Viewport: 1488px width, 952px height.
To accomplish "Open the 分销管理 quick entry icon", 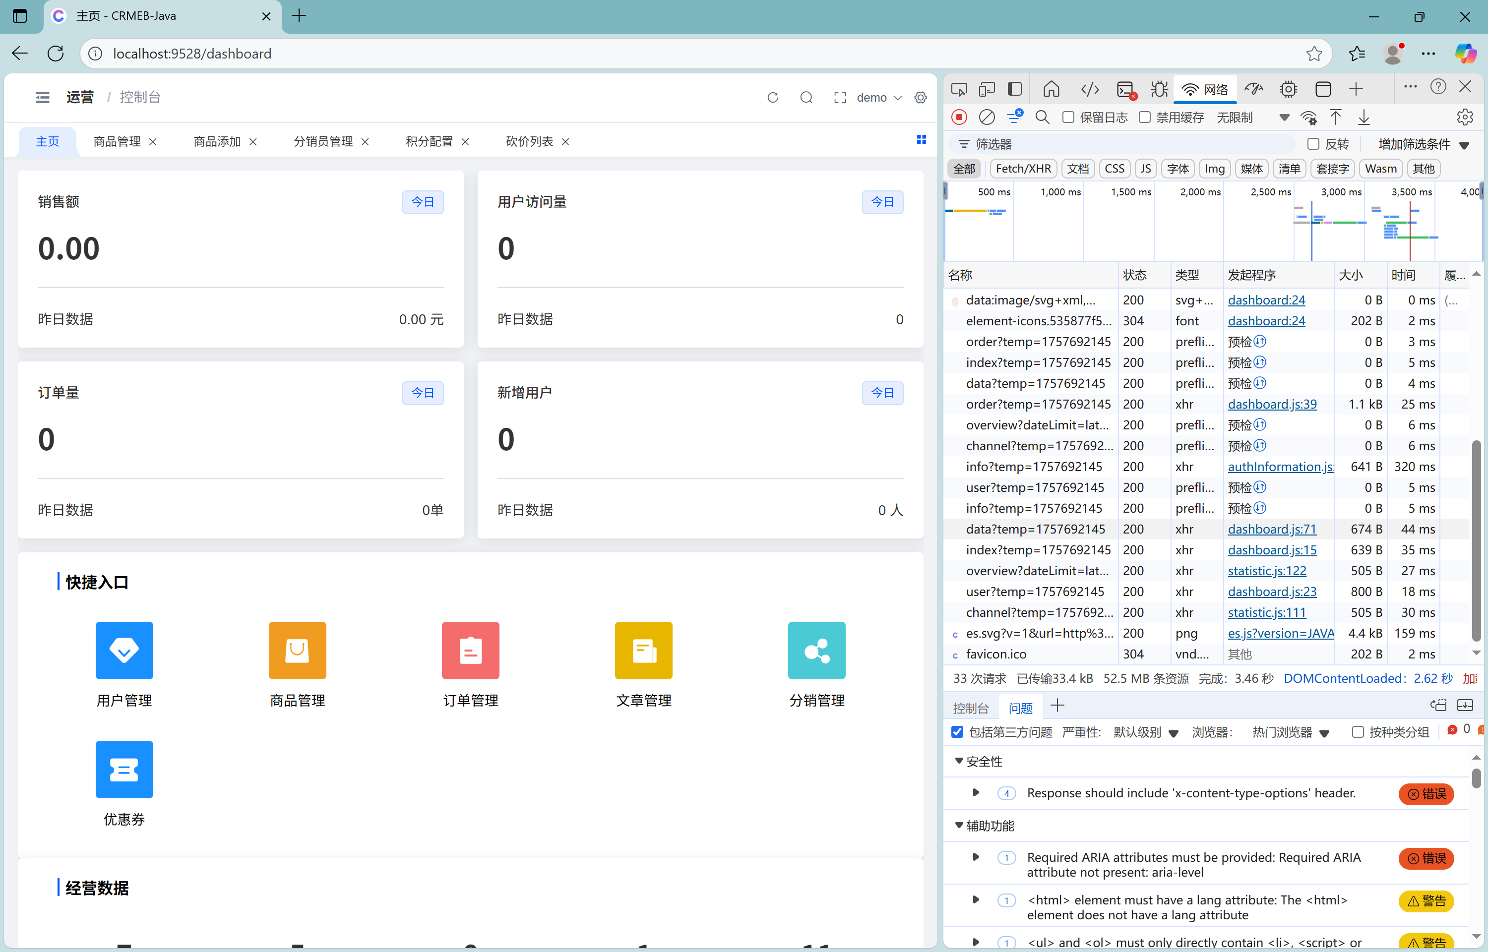I will tap(816, 651).
